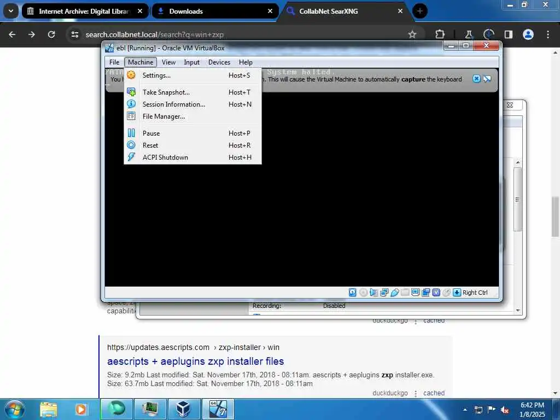The image size is (560, 420).
Task: Dismiss the keyboard capture notification
Action: coord(476,79)
